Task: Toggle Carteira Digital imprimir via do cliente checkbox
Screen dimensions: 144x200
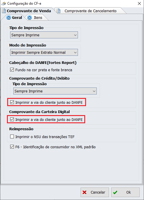Action: pyautogui.click(x=12, y=119)
